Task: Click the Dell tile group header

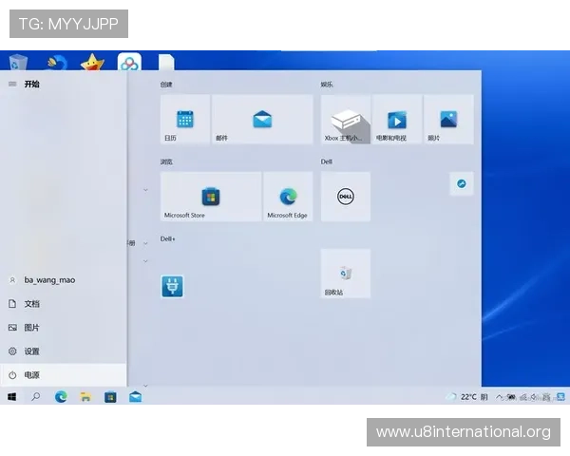Action: 327,161
